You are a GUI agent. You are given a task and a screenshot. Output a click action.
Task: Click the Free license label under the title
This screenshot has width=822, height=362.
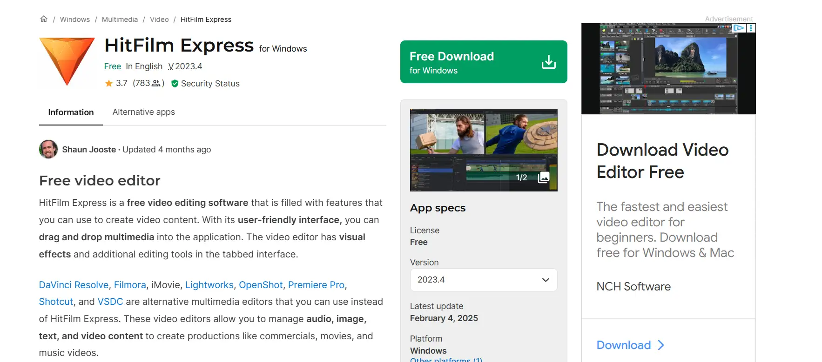tap(113, 66)
